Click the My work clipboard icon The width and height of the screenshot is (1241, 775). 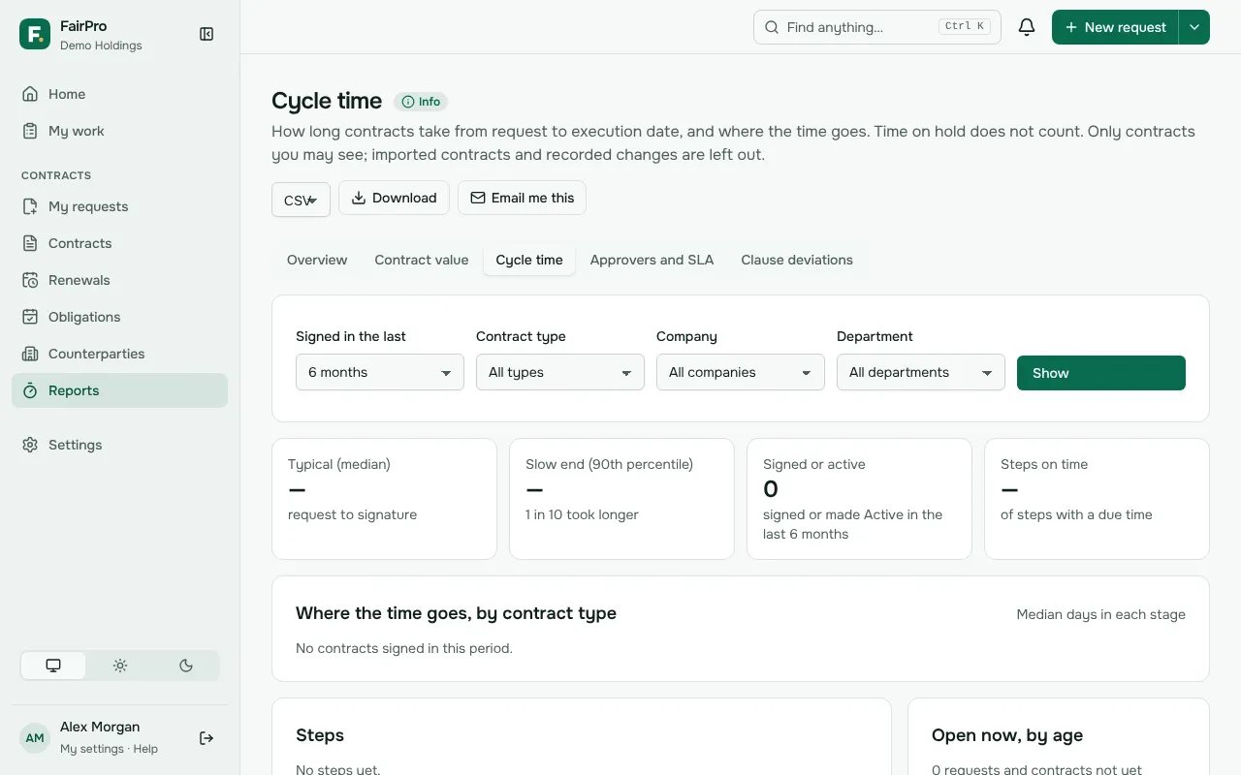(x=30, y=131)
